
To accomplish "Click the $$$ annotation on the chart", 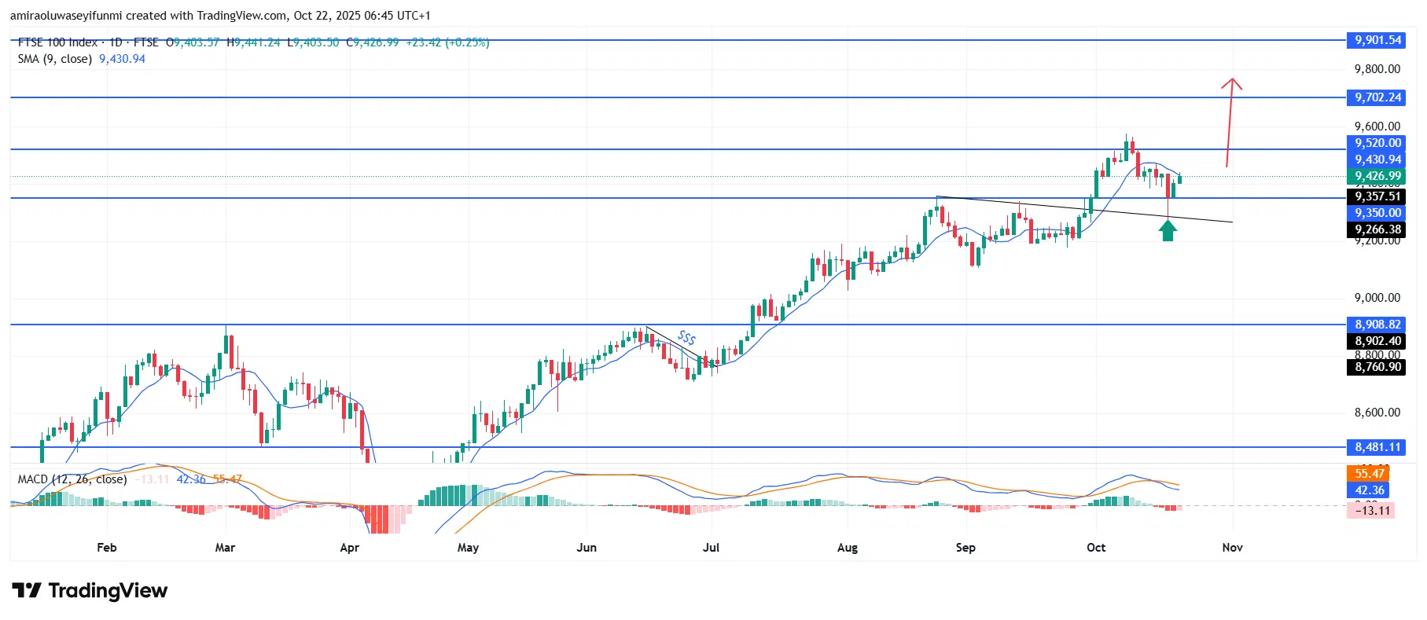I will (686, 338).
